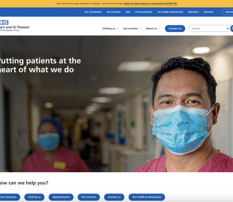
Task: Open the Our consultants link
Action: tap(93, 12)
